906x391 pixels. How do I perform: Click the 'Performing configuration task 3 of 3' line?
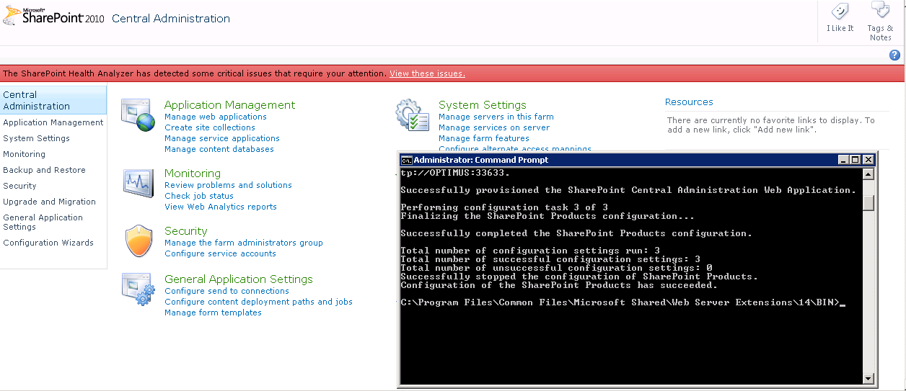(x=504, y=207)
